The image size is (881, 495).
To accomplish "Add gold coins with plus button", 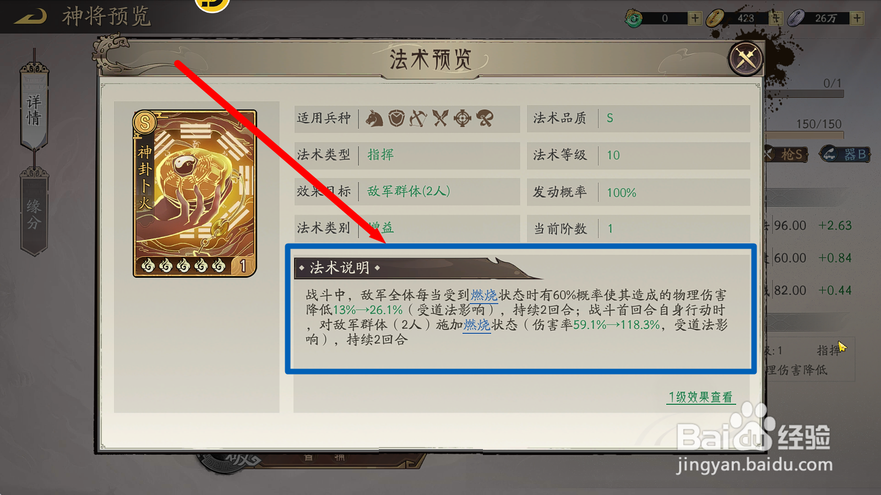I will coord(776,18).
